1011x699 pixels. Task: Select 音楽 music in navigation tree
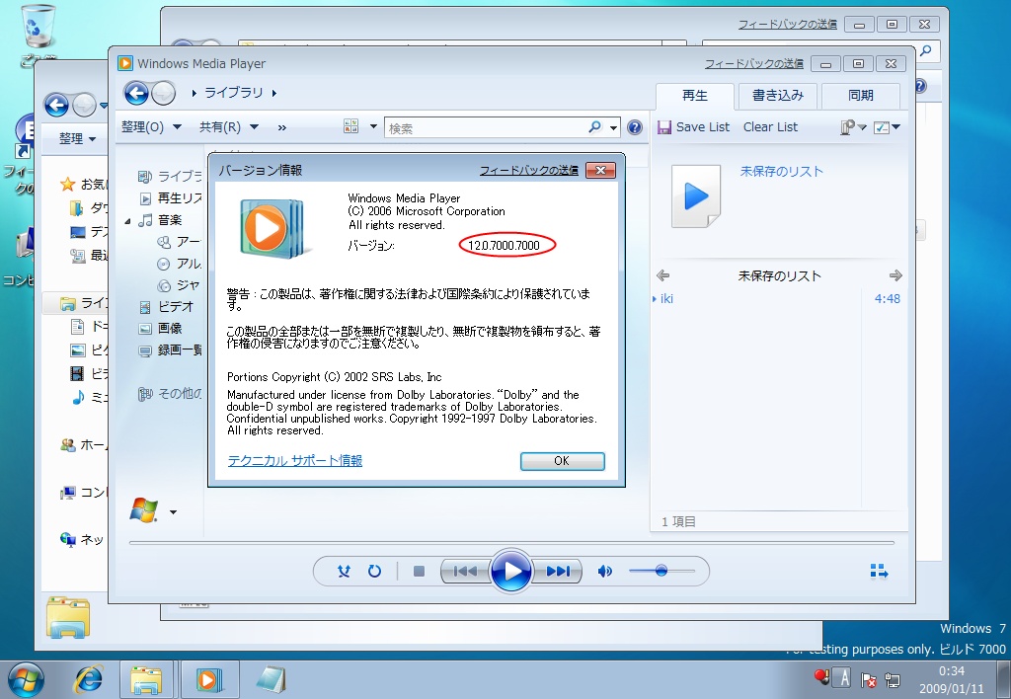click(161, 220)
